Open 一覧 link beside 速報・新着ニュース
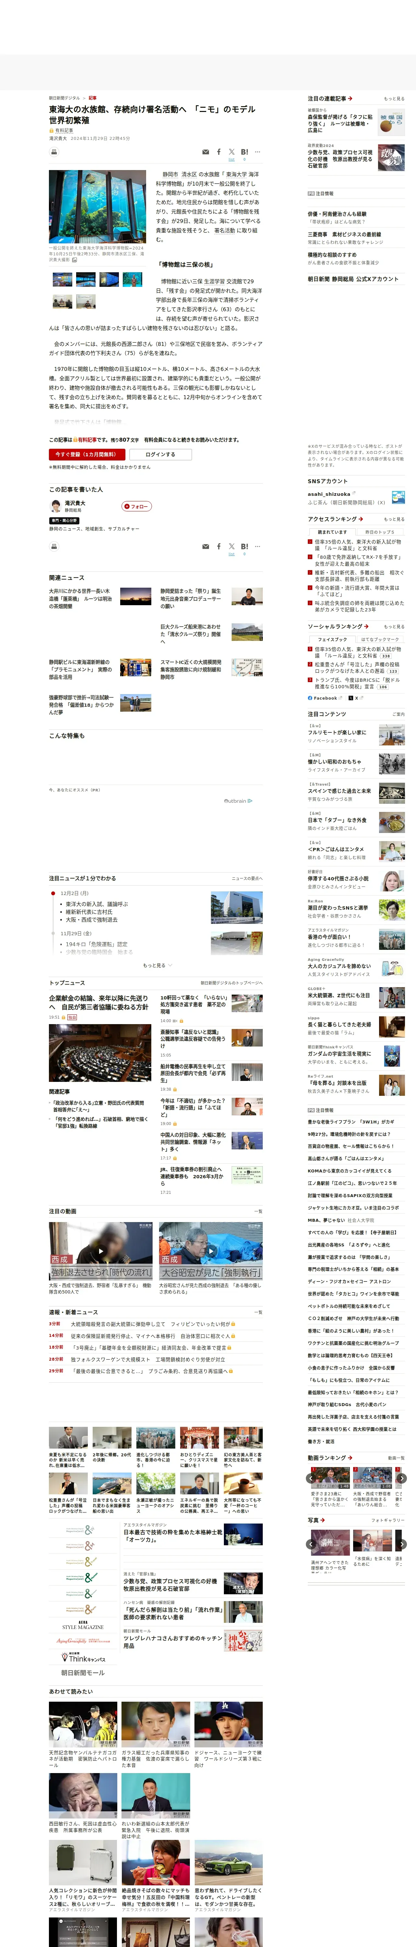The height and width of the screenshot is (1947, 416). [x=258, y=1312]
